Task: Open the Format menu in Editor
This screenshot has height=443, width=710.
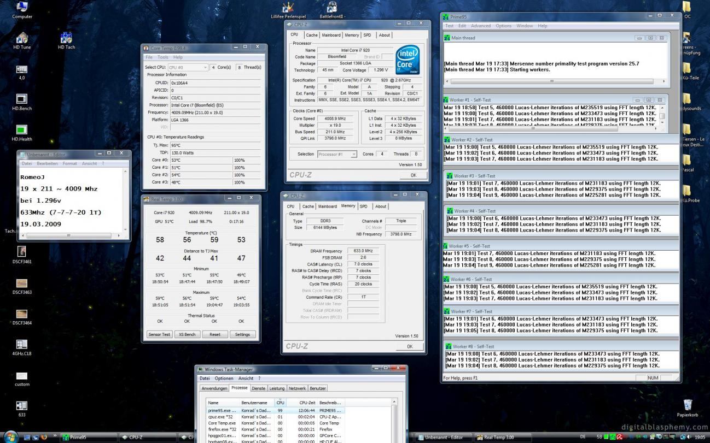Action: pyautogui.click(x=70, y=163)
